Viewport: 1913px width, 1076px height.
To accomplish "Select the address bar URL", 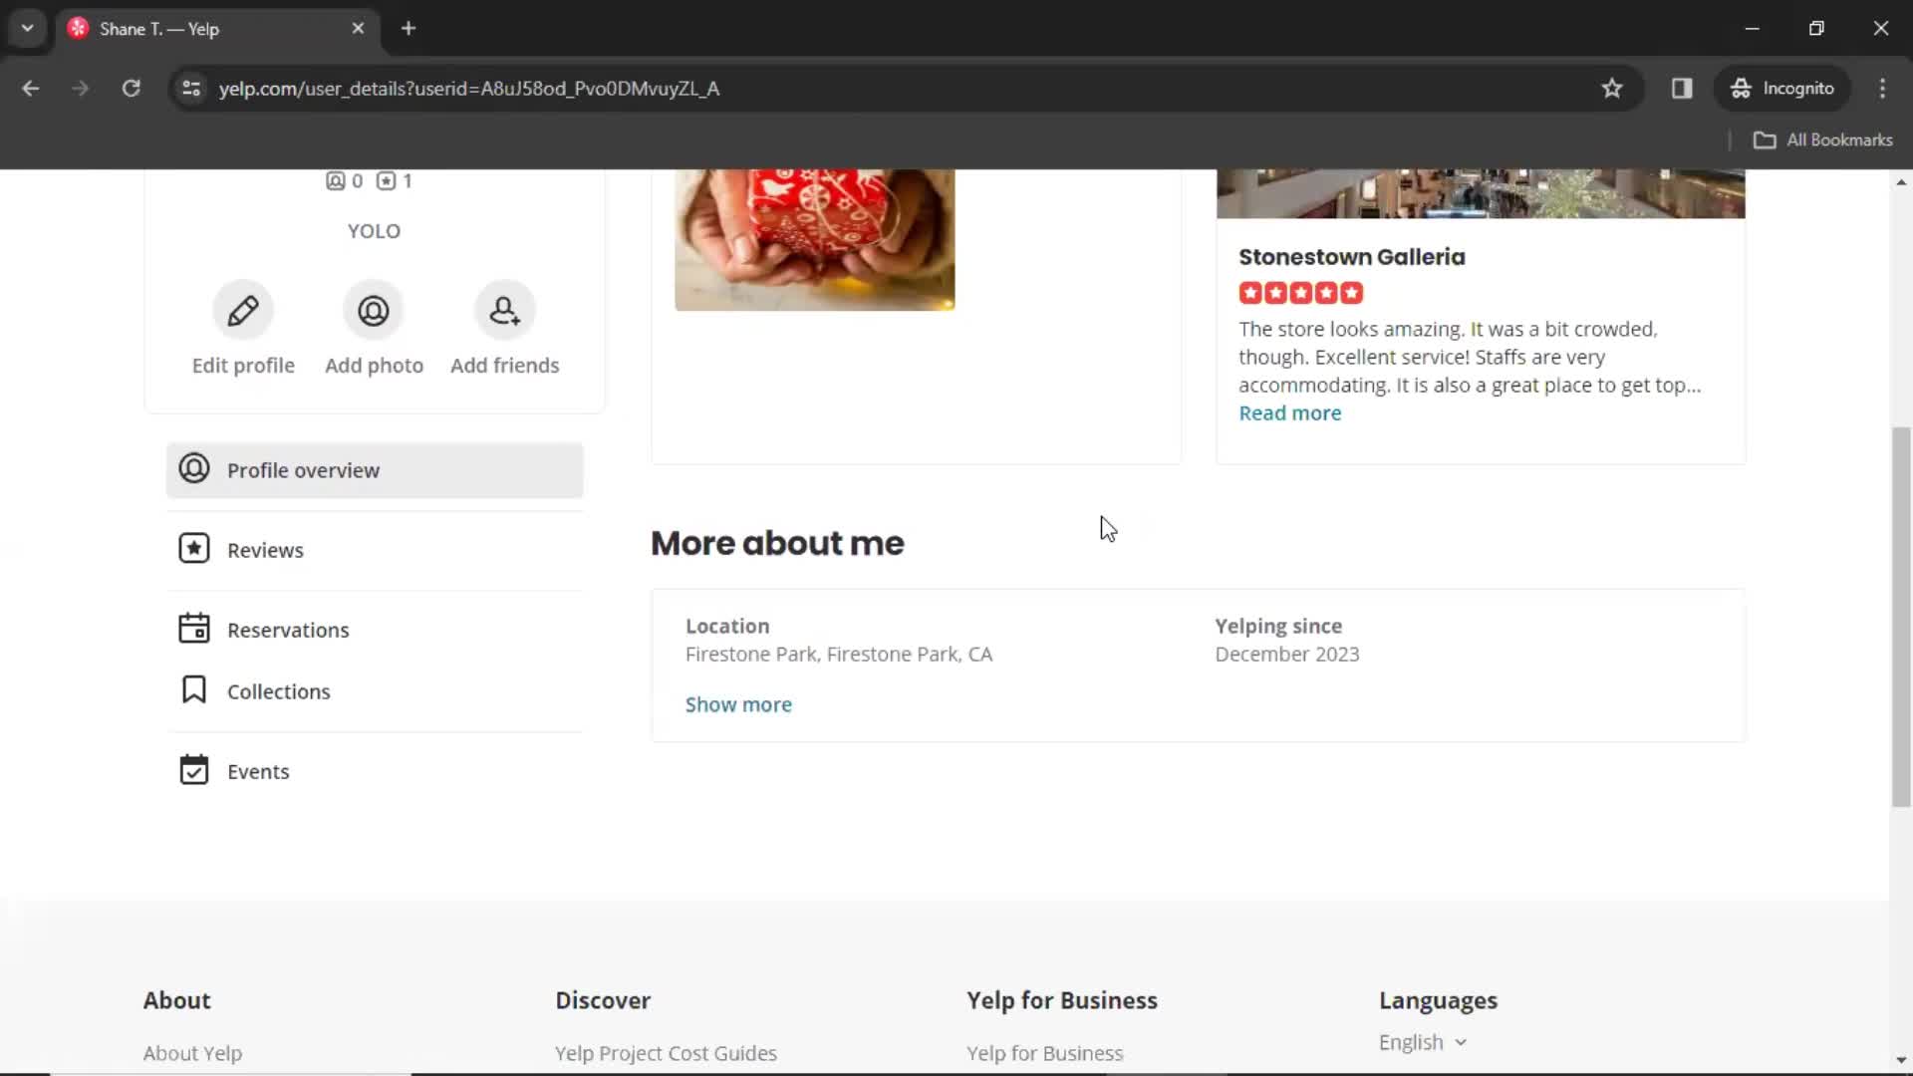I will 469,88.
